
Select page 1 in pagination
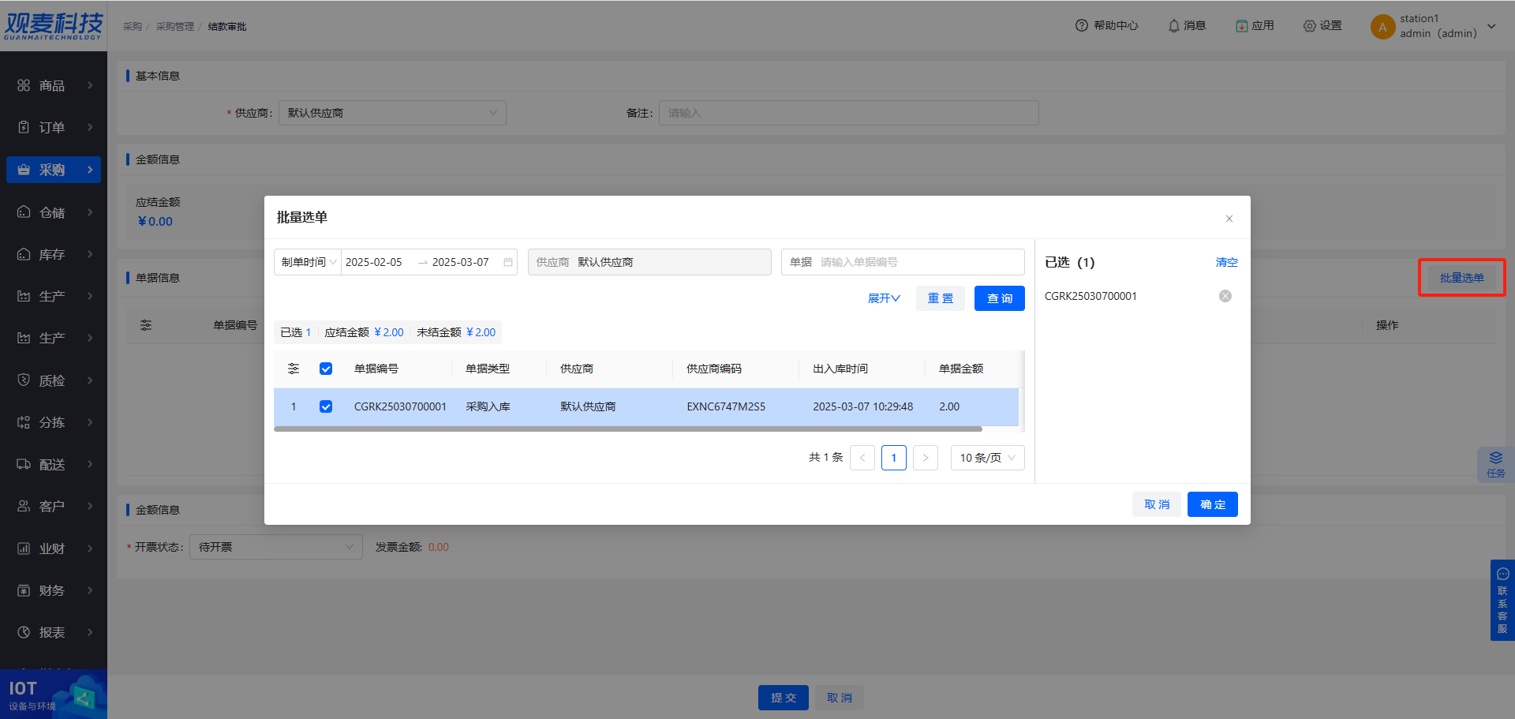pyautogui.click(x=894, y=458)
